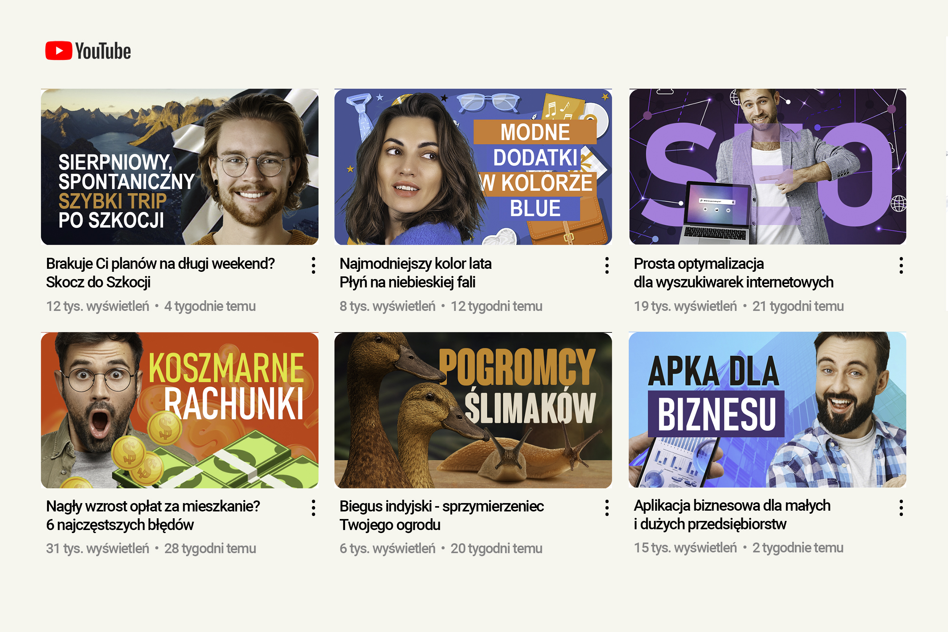Open three-dot menu for Biegus indyjski video
The width and height of the screenshot is (948, 632).
click(607, 508)
